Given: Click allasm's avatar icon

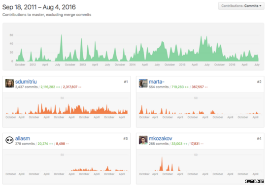Looking at the screenshot, I should tap(9, 140).
